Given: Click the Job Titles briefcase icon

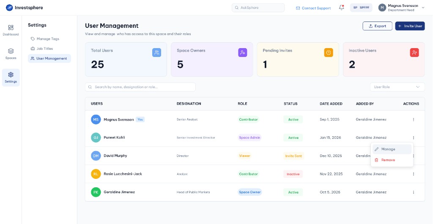Looking at the screenshot, I should [x=33, y=49].
